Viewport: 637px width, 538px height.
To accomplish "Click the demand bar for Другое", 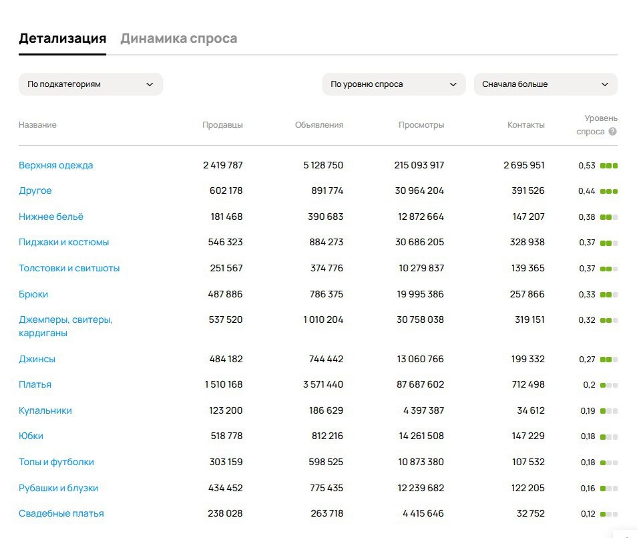I will [x=609, y=191].
